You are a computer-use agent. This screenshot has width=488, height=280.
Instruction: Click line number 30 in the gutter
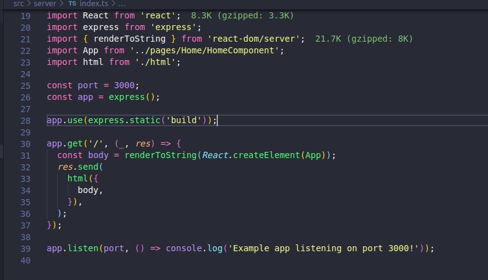(26, 144)
